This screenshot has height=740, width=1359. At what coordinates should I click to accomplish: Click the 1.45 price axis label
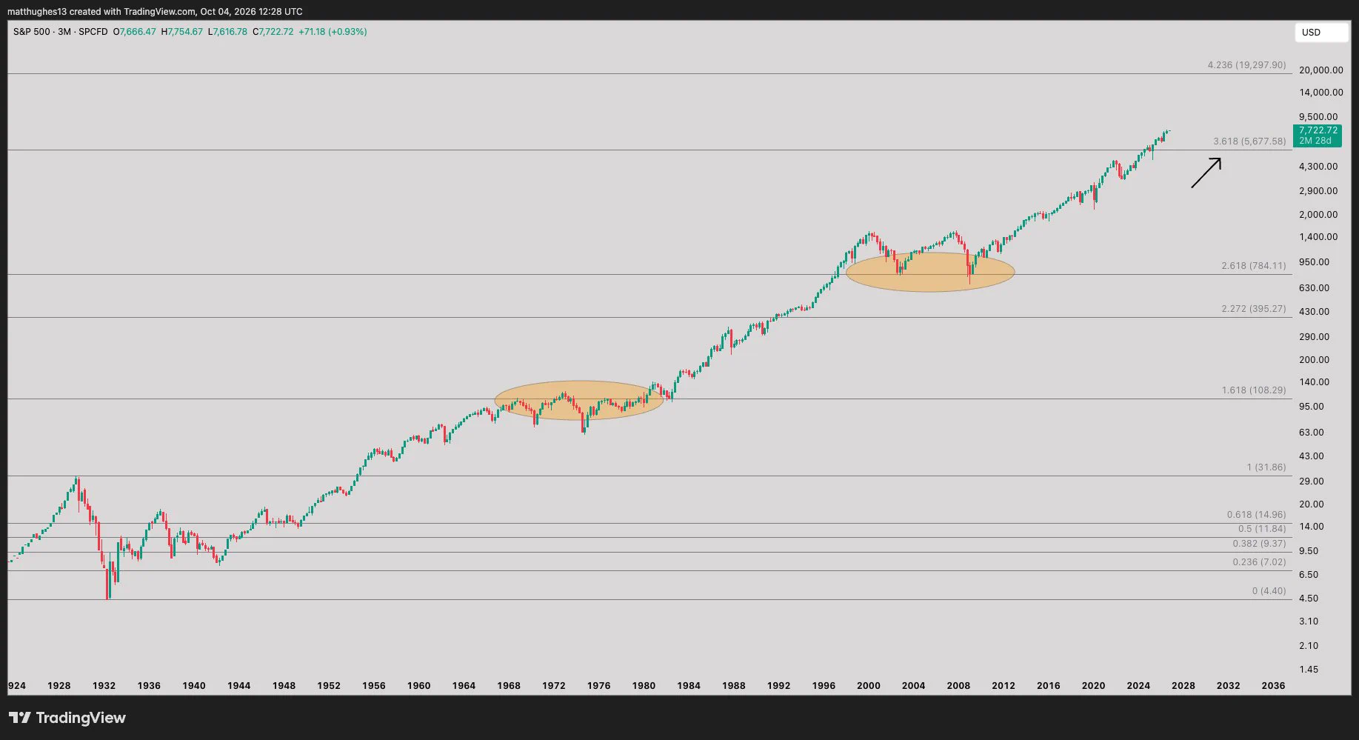(x=1309, y=670)
